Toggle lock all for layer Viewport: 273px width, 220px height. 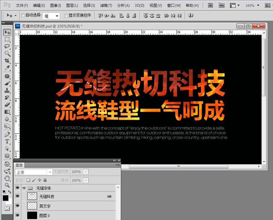(45, 180)
